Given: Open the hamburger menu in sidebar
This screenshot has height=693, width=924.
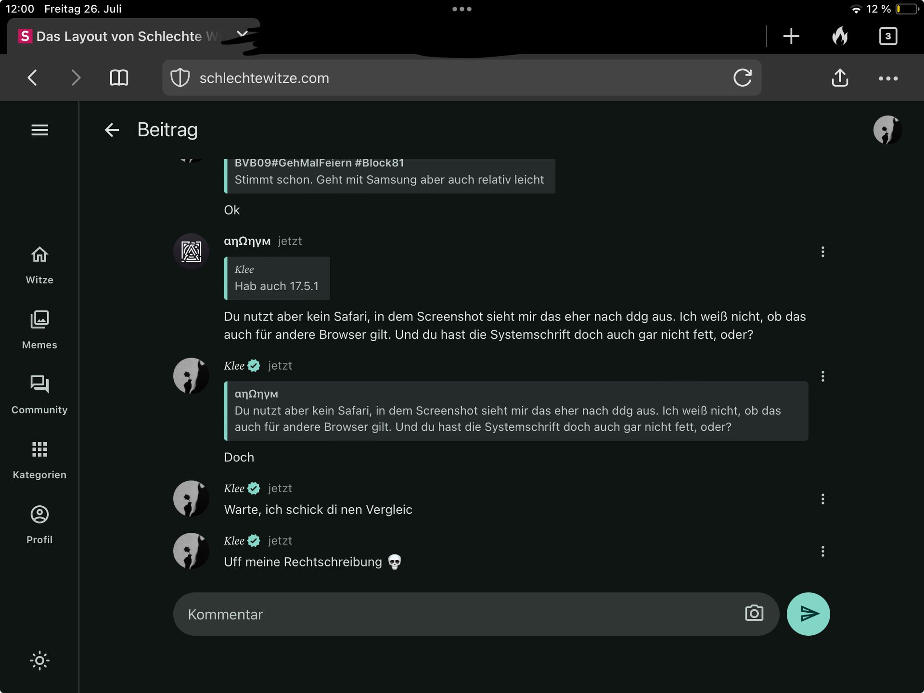Looking at the screenshot, I should tap(39, 130).
